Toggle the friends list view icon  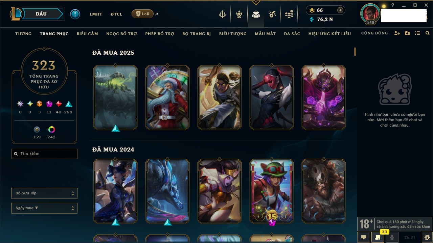pyautogui.click(x=417, y=33)
